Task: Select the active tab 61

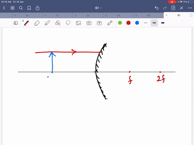Action: click(179, 15)
